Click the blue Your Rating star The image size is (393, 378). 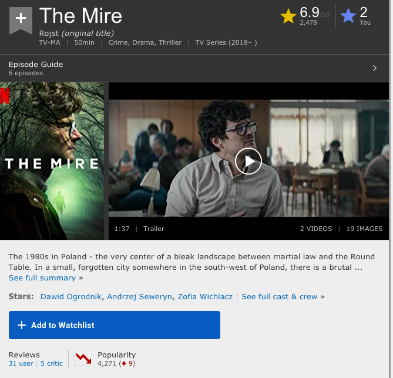pos(348,15)
